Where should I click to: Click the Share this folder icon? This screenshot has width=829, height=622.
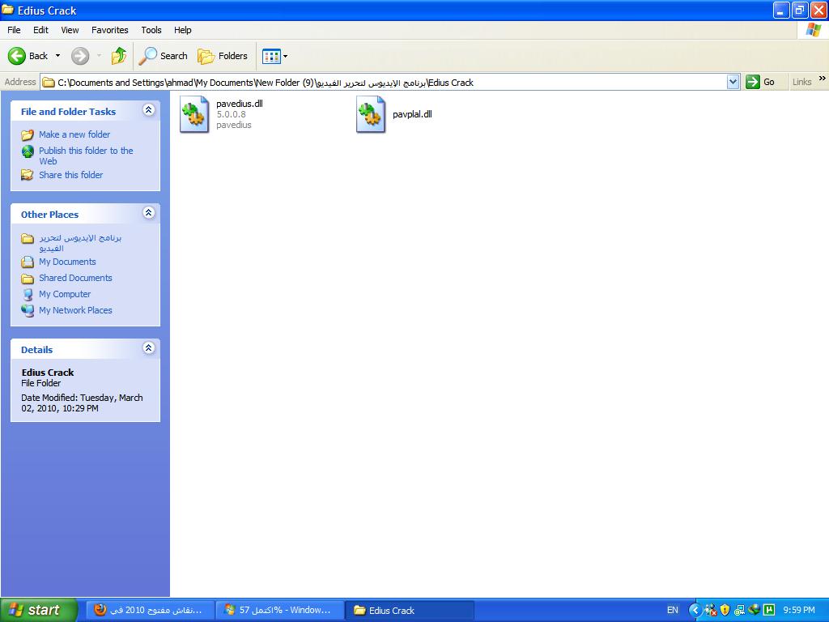pos(28,175)
